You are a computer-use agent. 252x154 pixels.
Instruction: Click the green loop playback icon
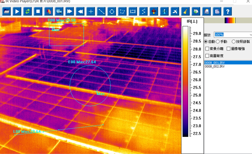(28, 11)
